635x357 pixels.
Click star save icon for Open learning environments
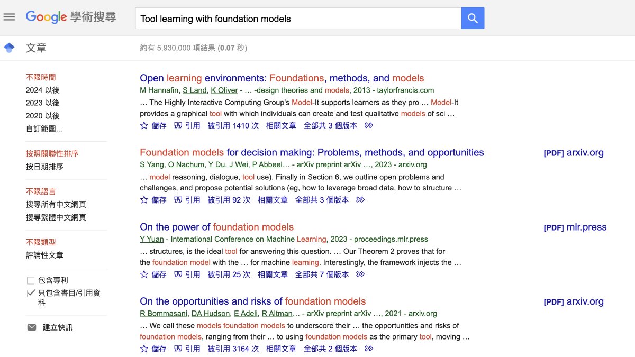point(144,125)
